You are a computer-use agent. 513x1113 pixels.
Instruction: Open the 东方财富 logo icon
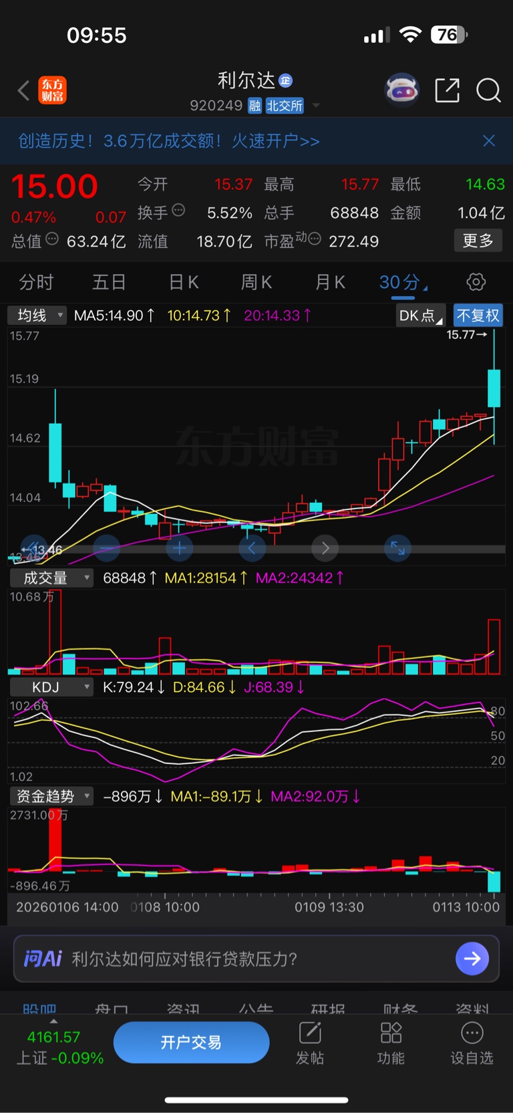point(53,90)
